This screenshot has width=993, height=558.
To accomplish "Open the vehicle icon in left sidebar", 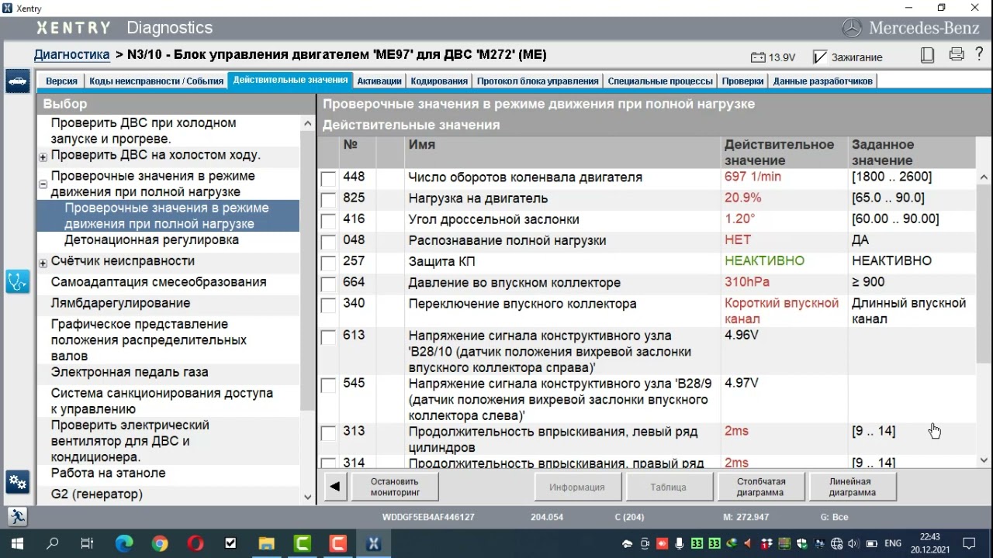I will tap(17, 81).
